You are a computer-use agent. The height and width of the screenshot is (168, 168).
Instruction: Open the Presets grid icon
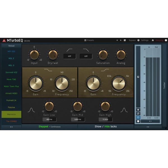tap(85, 40)
